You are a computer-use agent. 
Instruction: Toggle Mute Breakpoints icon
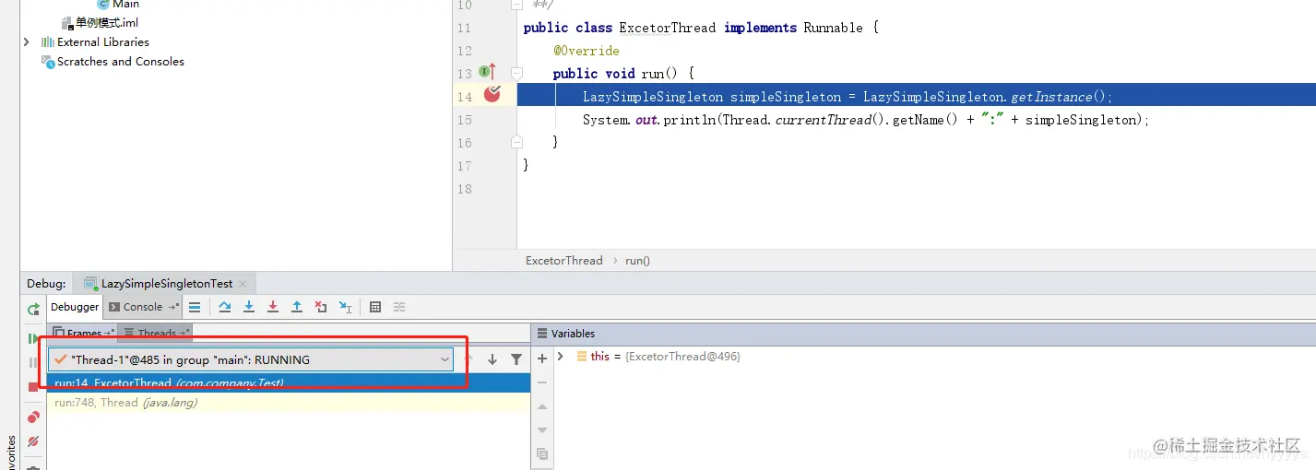pyautogui.click(x=33, y=442)
